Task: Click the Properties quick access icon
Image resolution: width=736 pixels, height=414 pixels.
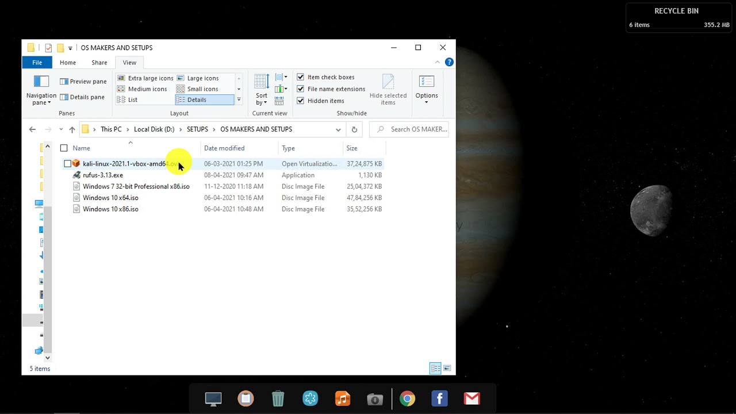Action: click(x=48, y=48)
